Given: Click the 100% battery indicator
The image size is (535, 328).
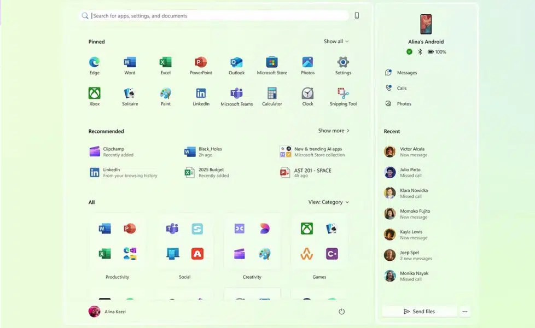Looking at the screenshot, I should [437, 52].
